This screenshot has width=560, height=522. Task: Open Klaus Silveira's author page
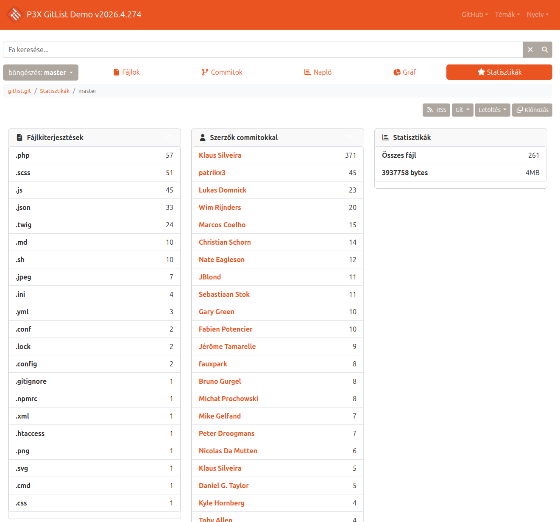(x=220, y=155)
